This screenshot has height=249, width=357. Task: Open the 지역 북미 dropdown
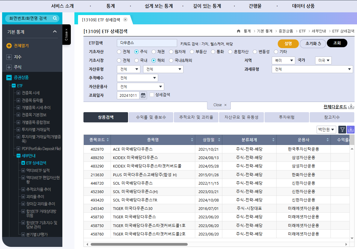click(283, 60)
